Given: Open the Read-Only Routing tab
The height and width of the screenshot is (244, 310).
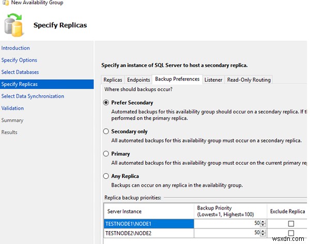Looking at the screenshot, I should tap(249, 80).
